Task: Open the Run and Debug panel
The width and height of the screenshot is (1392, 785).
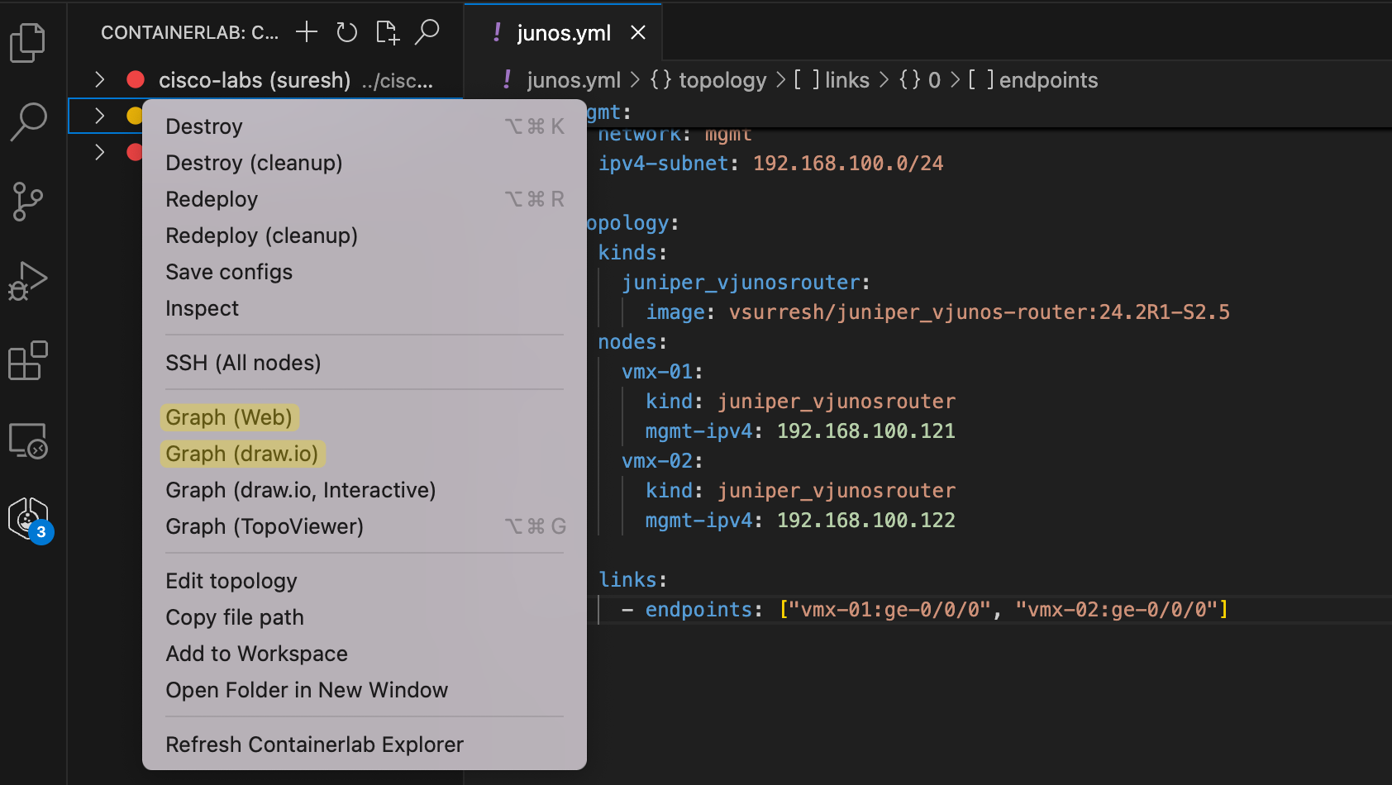Action: (x=29, y=281)
